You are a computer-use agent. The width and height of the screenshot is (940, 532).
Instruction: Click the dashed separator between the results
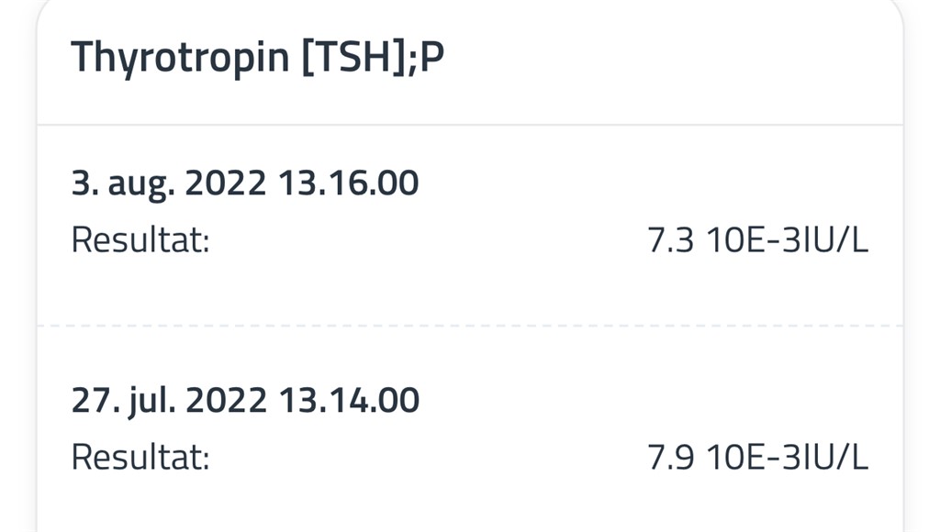pyautogui.click(x=470, y=326)
